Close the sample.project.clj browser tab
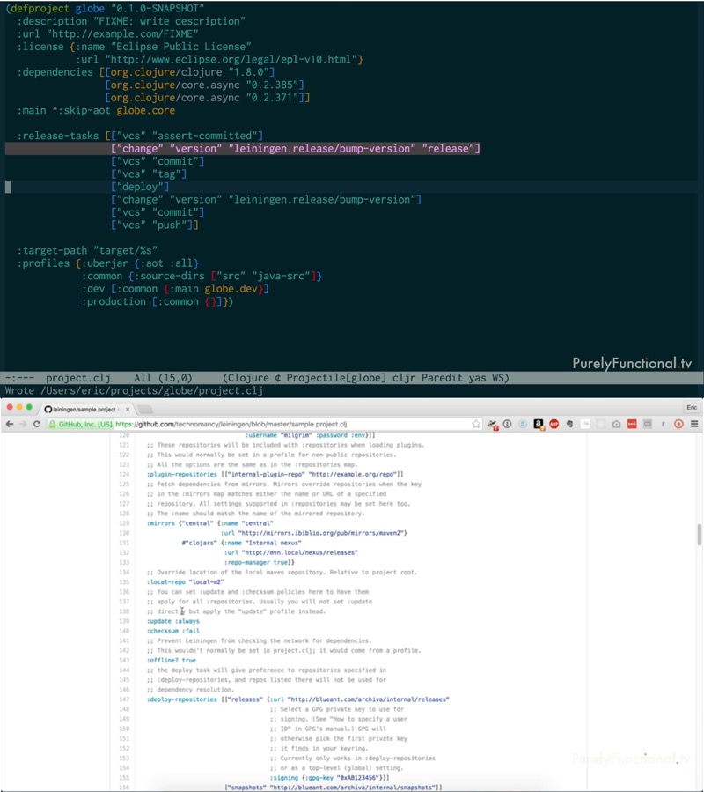This screenshot has height=792, width=704. 128,409
